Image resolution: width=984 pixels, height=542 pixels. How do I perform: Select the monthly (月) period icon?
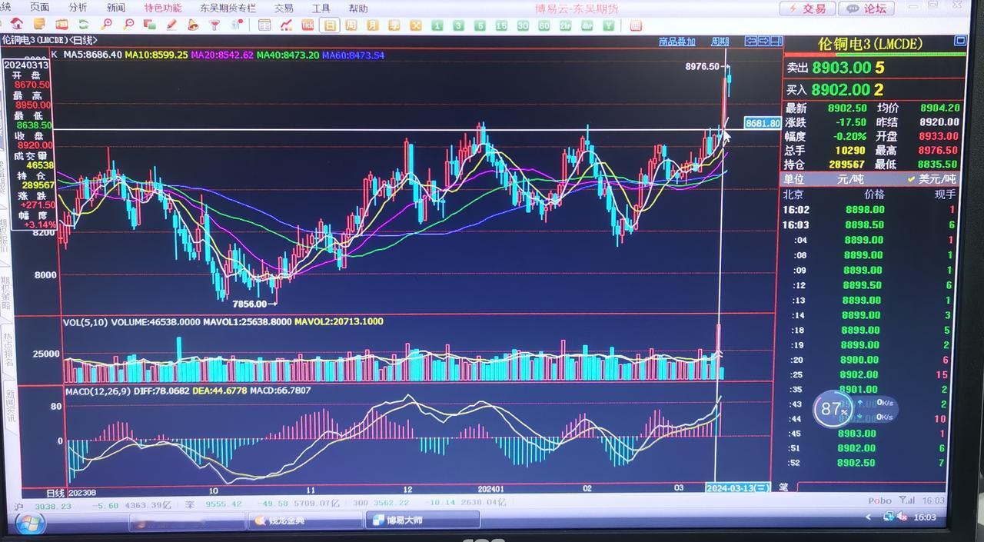[372, 25]
